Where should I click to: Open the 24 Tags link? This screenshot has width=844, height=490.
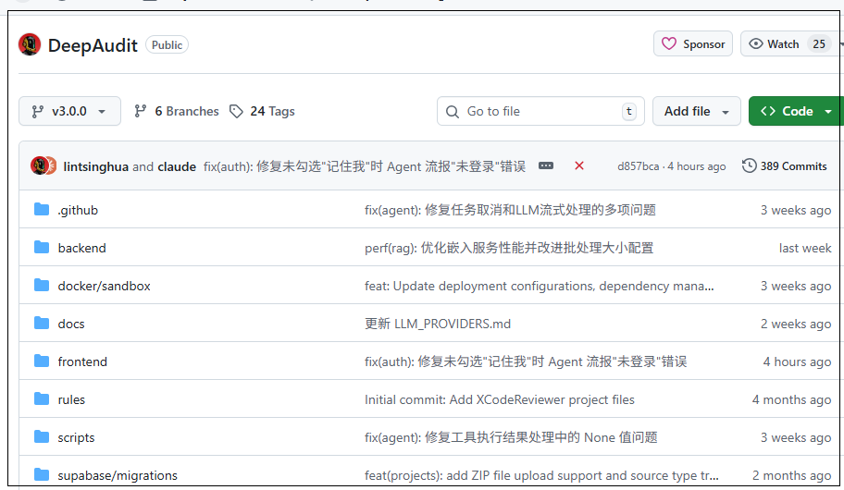pyautogui.click(x=262, y=111)
